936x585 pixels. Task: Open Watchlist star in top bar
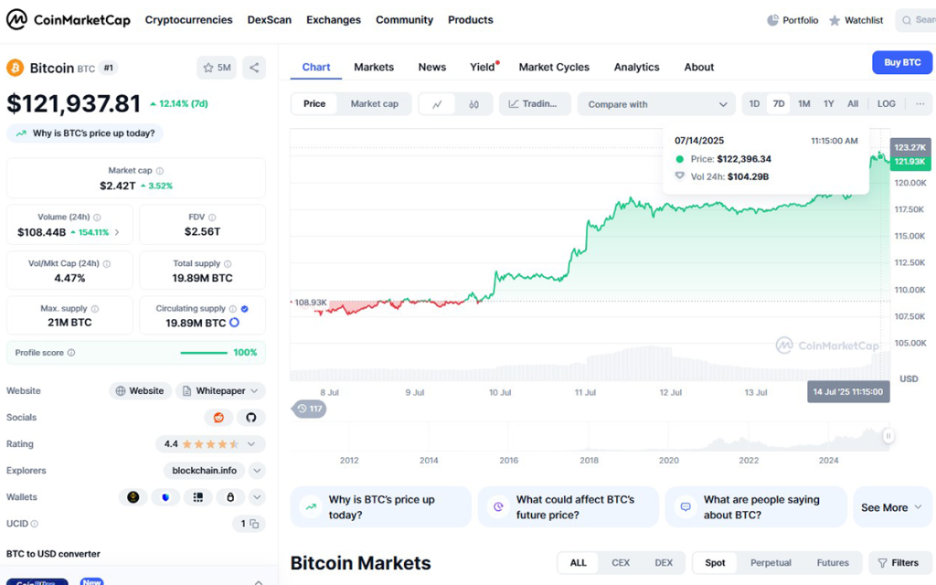[x=835, y=20]
